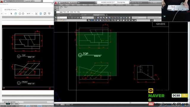Click the fit-to-width icon in Reader toolbar
The image size is (190, 107).
pos(36,14)
